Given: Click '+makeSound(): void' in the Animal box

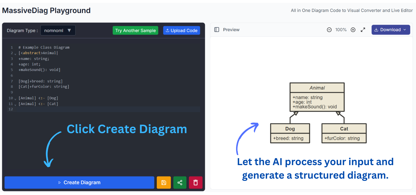Looking at the screenshot, I should coord(315,107).
